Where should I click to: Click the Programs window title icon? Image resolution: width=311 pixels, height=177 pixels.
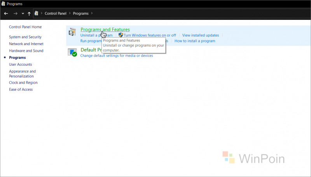(x=3, y=4)
